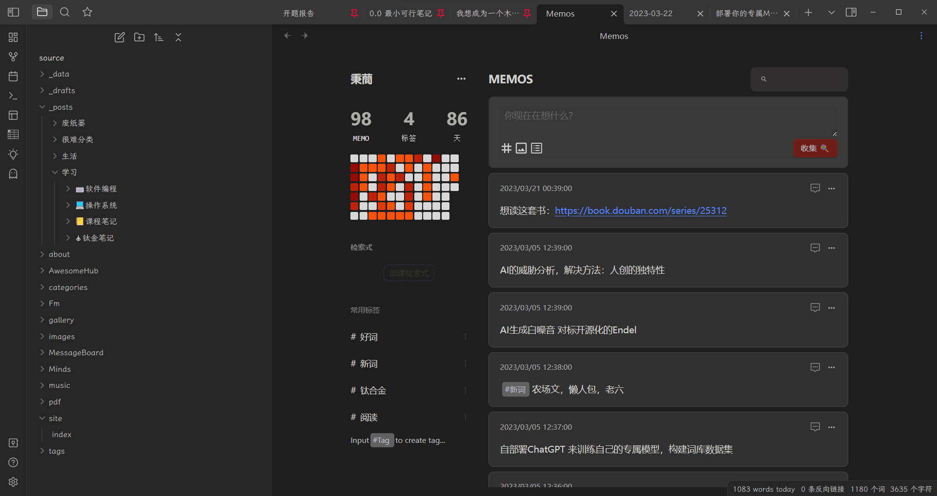This screenshot has width=937, height=496.
Task: Open the bookmarks star icon
Action: coord(87,12)
